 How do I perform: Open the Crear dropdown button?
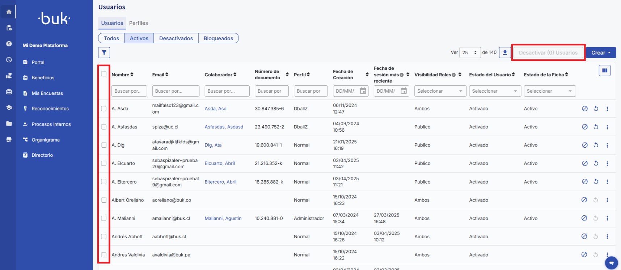(x=601, y=53)
